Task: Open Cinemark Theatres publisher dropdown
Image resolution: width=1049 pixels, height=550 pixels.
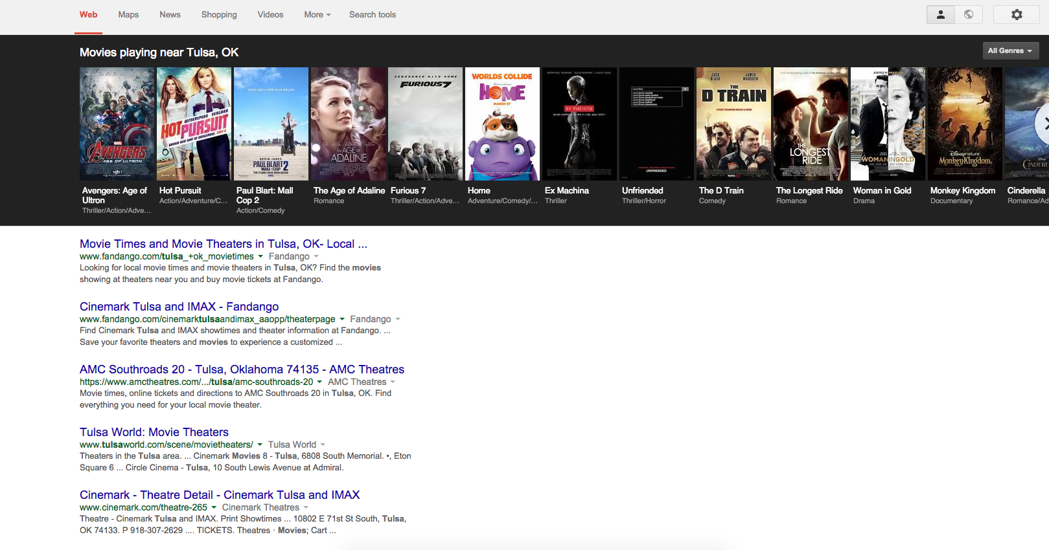Action: 265,507
